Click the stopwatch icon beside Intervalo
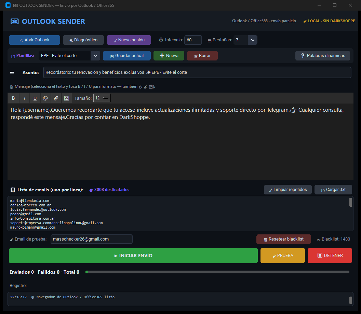Viewport: 361px width, 314px height. click(x=161, y=40)
